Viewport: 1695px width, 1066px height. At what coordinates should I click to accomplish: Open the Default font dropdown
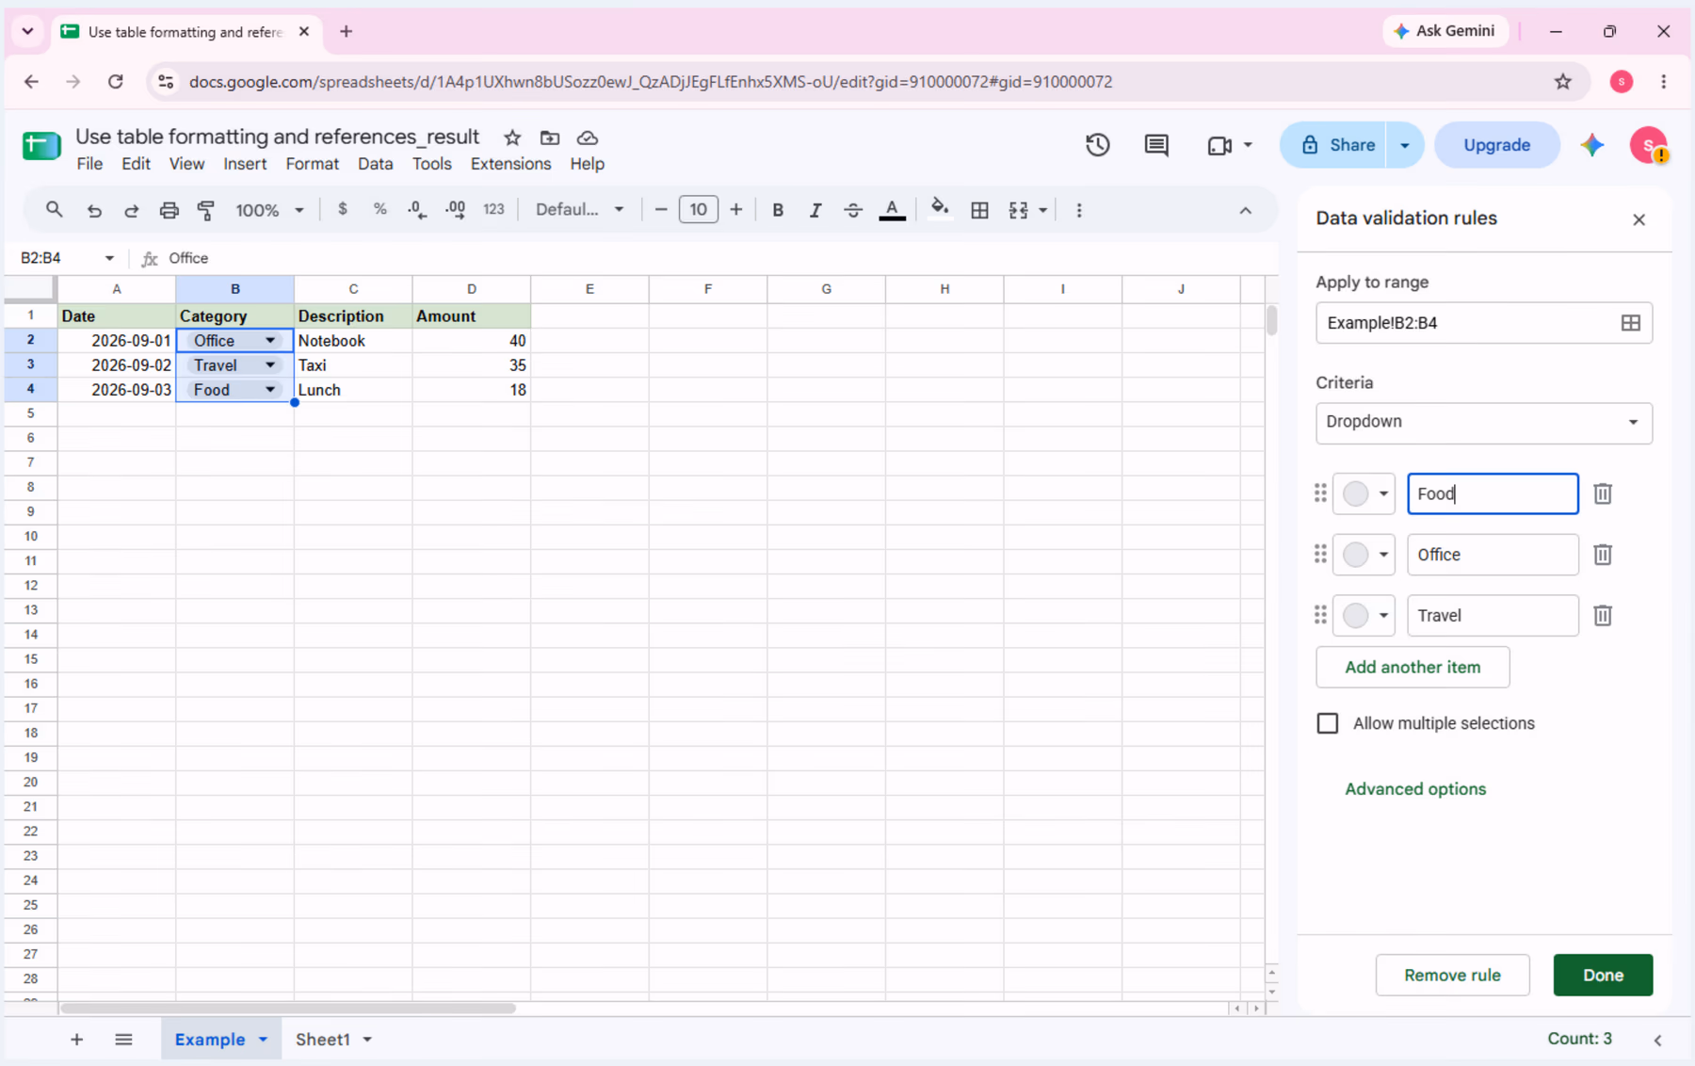pyautogui.click(x=579, y=209)
